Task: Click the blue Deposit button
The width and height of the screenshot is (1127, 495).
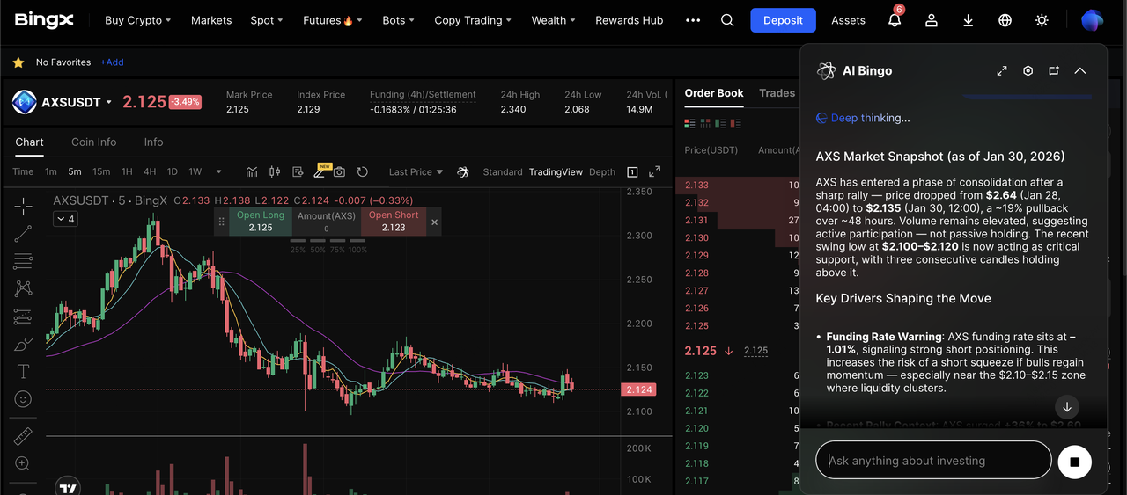Action: coord(783,20)
